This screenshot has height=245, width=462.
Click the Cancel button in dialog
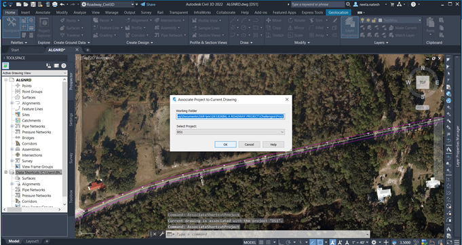pos(249,145)
